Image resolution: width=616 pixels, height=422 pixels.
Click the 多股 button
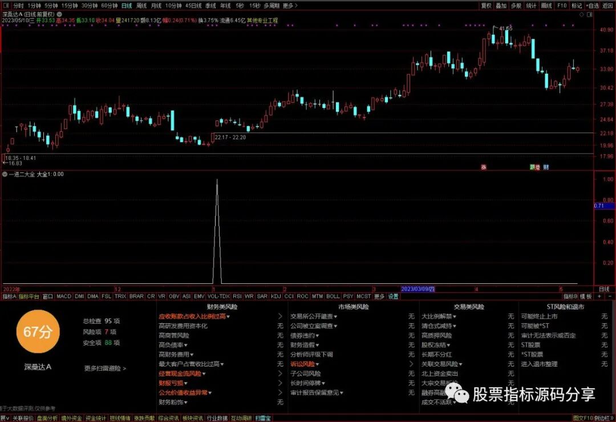pyautogui.click(x=516, y=6)
